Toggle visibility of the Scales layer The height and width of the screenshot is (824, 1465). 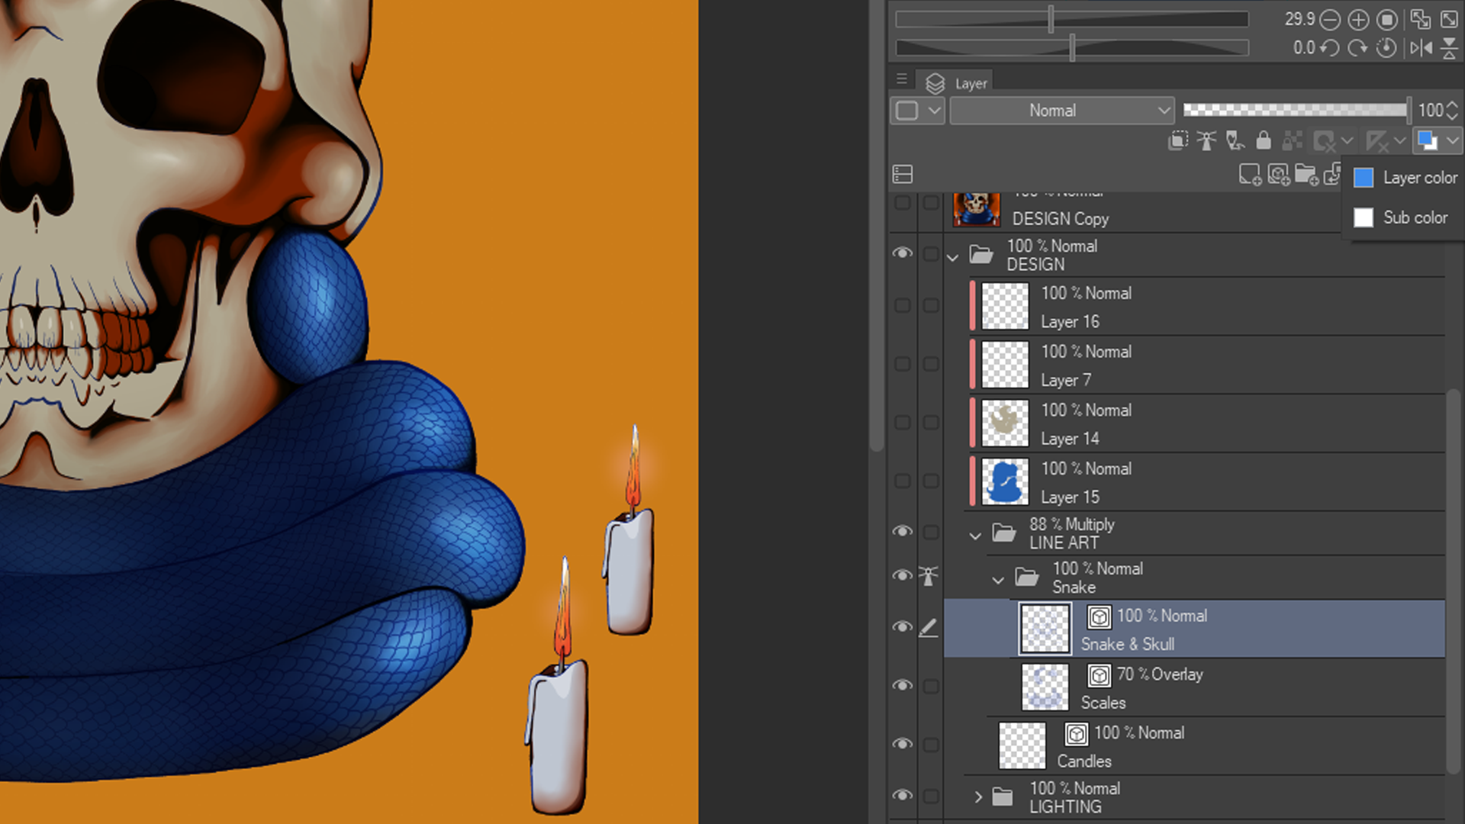[903, 685]
